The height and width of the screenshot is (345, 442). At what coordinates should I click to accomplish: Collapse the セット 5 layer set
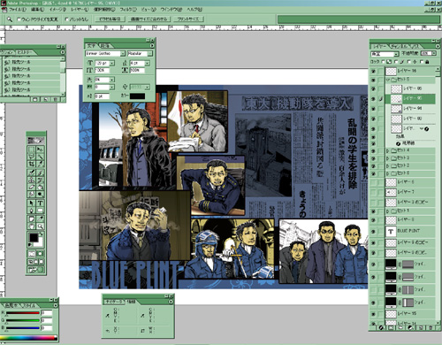388,80
